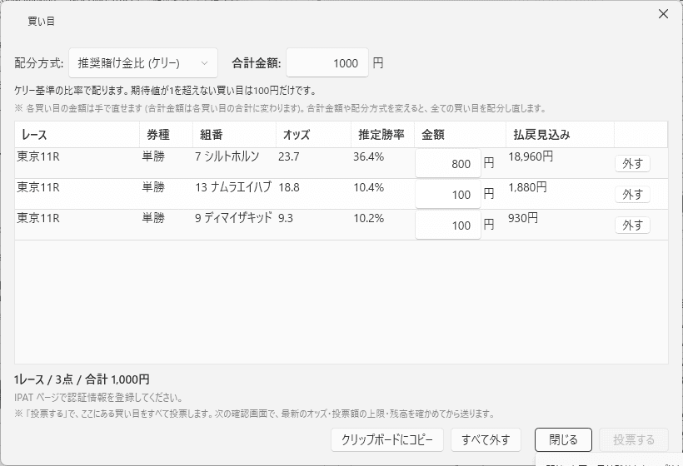Select the 9 ディマイザキッド horse name cell
Image resolution: width=683 pixels, height=466 pixels.
[233, 217]
